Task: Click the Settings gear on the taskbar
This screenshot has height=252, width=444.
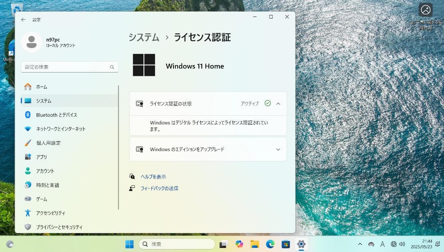Action: click(x=301, y=244)
